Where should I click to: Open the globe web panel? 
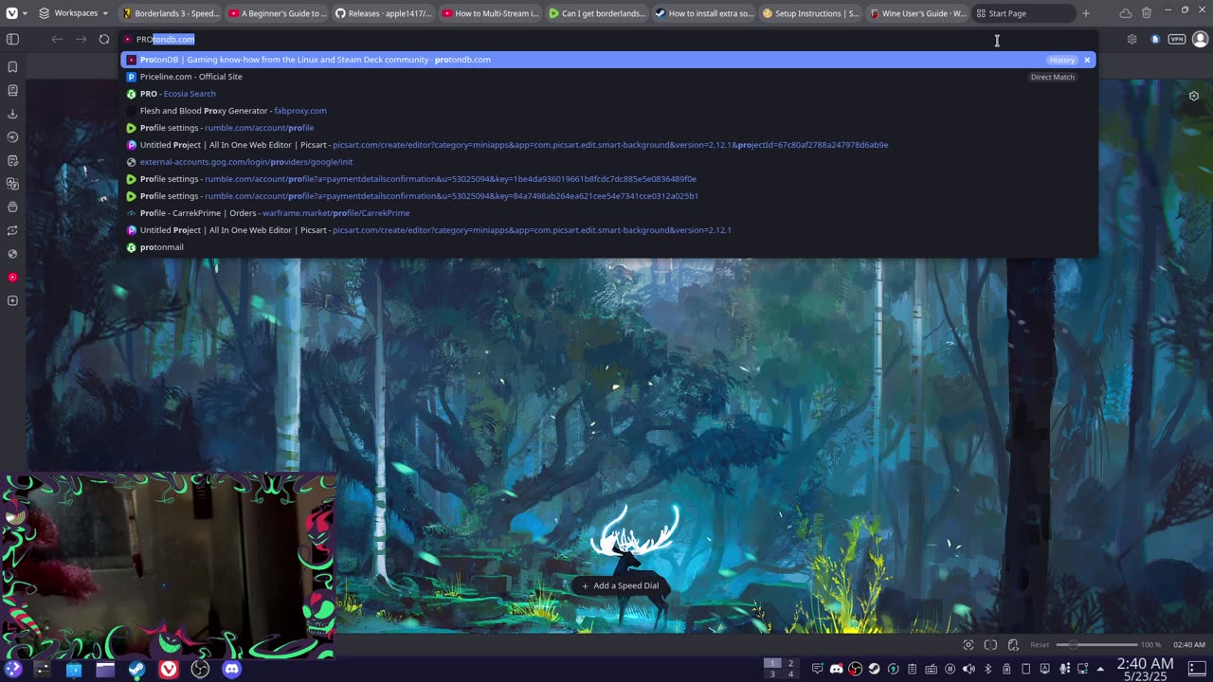tap(12, 254)
